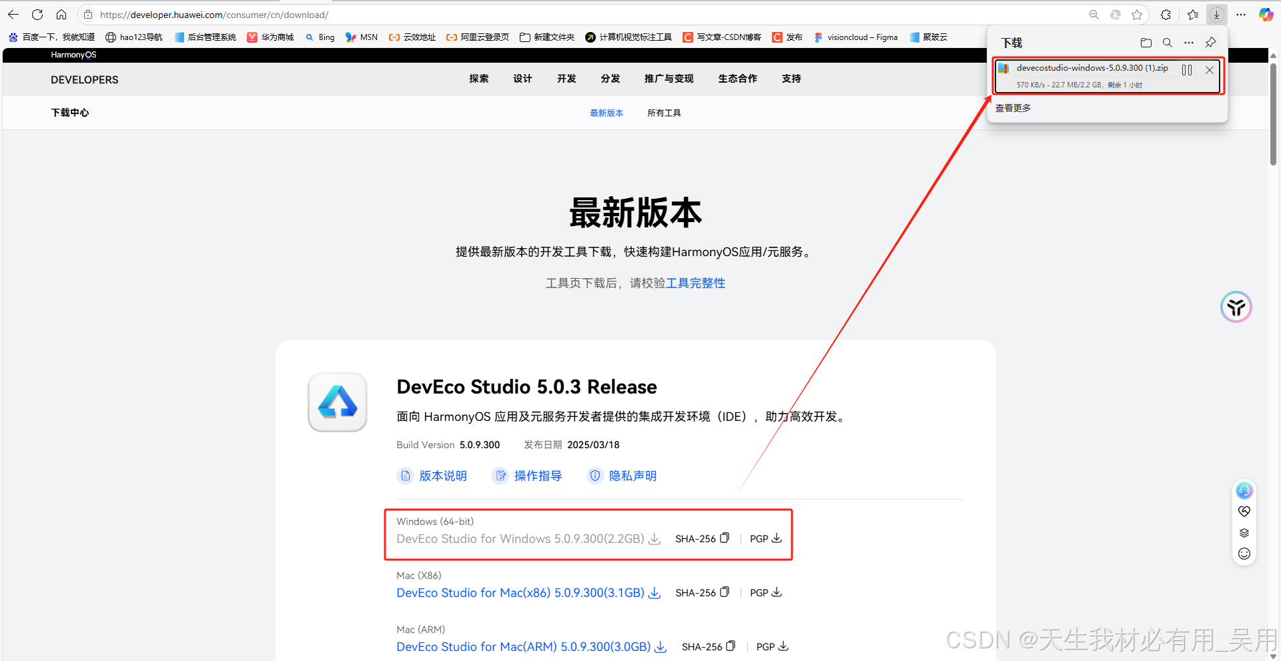
Task: Click the DevEco Studio app logo
Action: pos(338,402)
